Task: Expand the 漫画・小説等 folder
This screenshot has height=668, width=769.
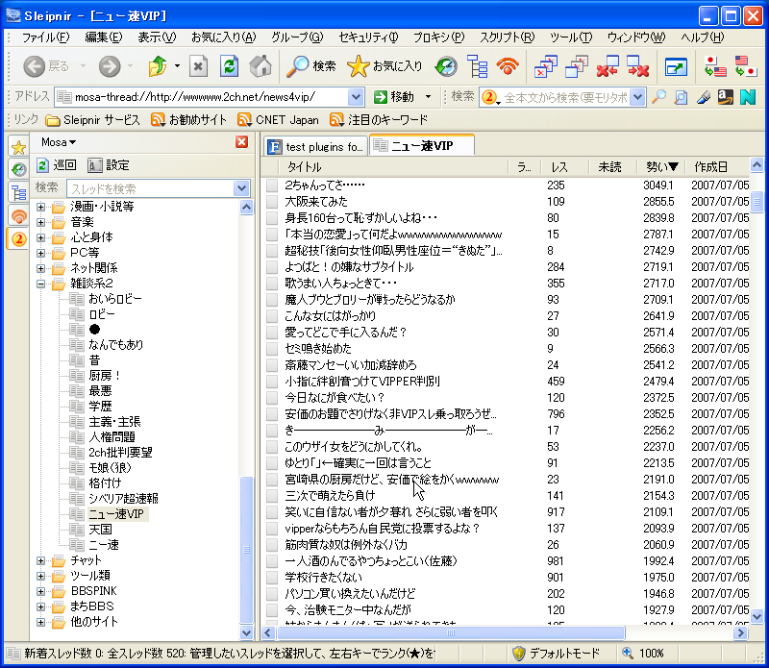Action: click(40, 207)
